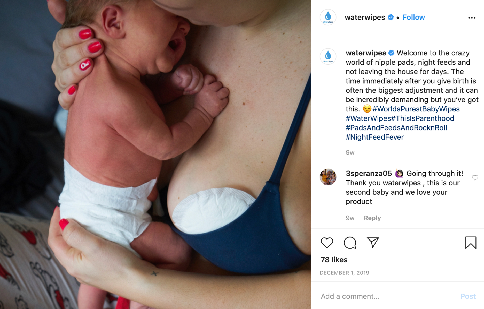The image size is (484, 309).
Task: Open the comment speech bubble icon
Action: (350, 243)
